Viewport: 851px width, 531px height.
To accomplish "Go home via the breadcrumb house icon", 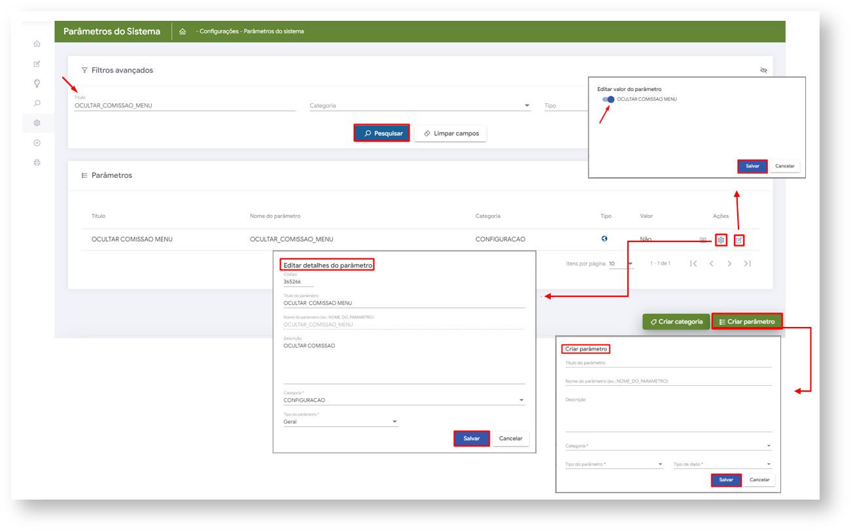I will tap(182, 31).
